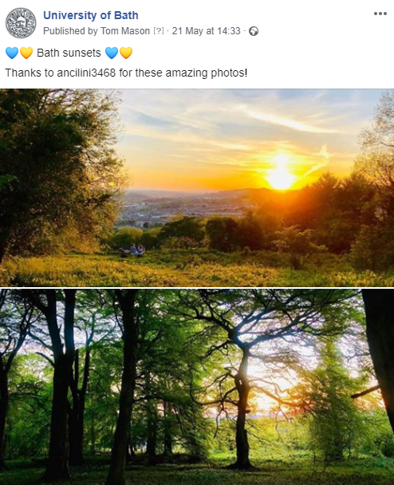Click the "Bath sunsets" caption text
The width and height of the screenshot is (394, 485).
click(69, 53)
